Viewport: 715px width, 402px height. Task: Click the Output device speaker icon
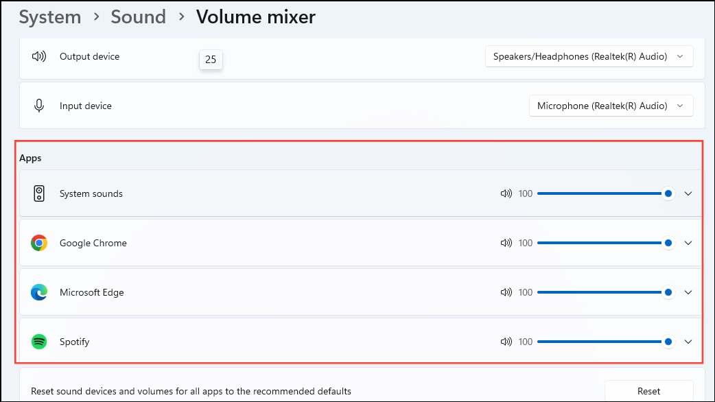38,56
